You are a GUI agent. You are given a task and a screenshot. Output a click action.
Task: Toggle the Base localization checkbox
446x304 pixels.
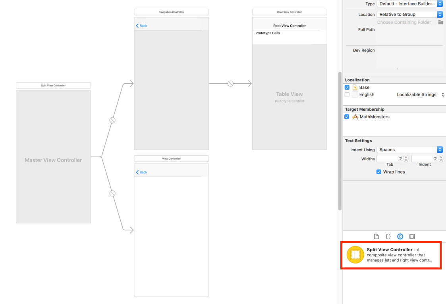point(347,87)
